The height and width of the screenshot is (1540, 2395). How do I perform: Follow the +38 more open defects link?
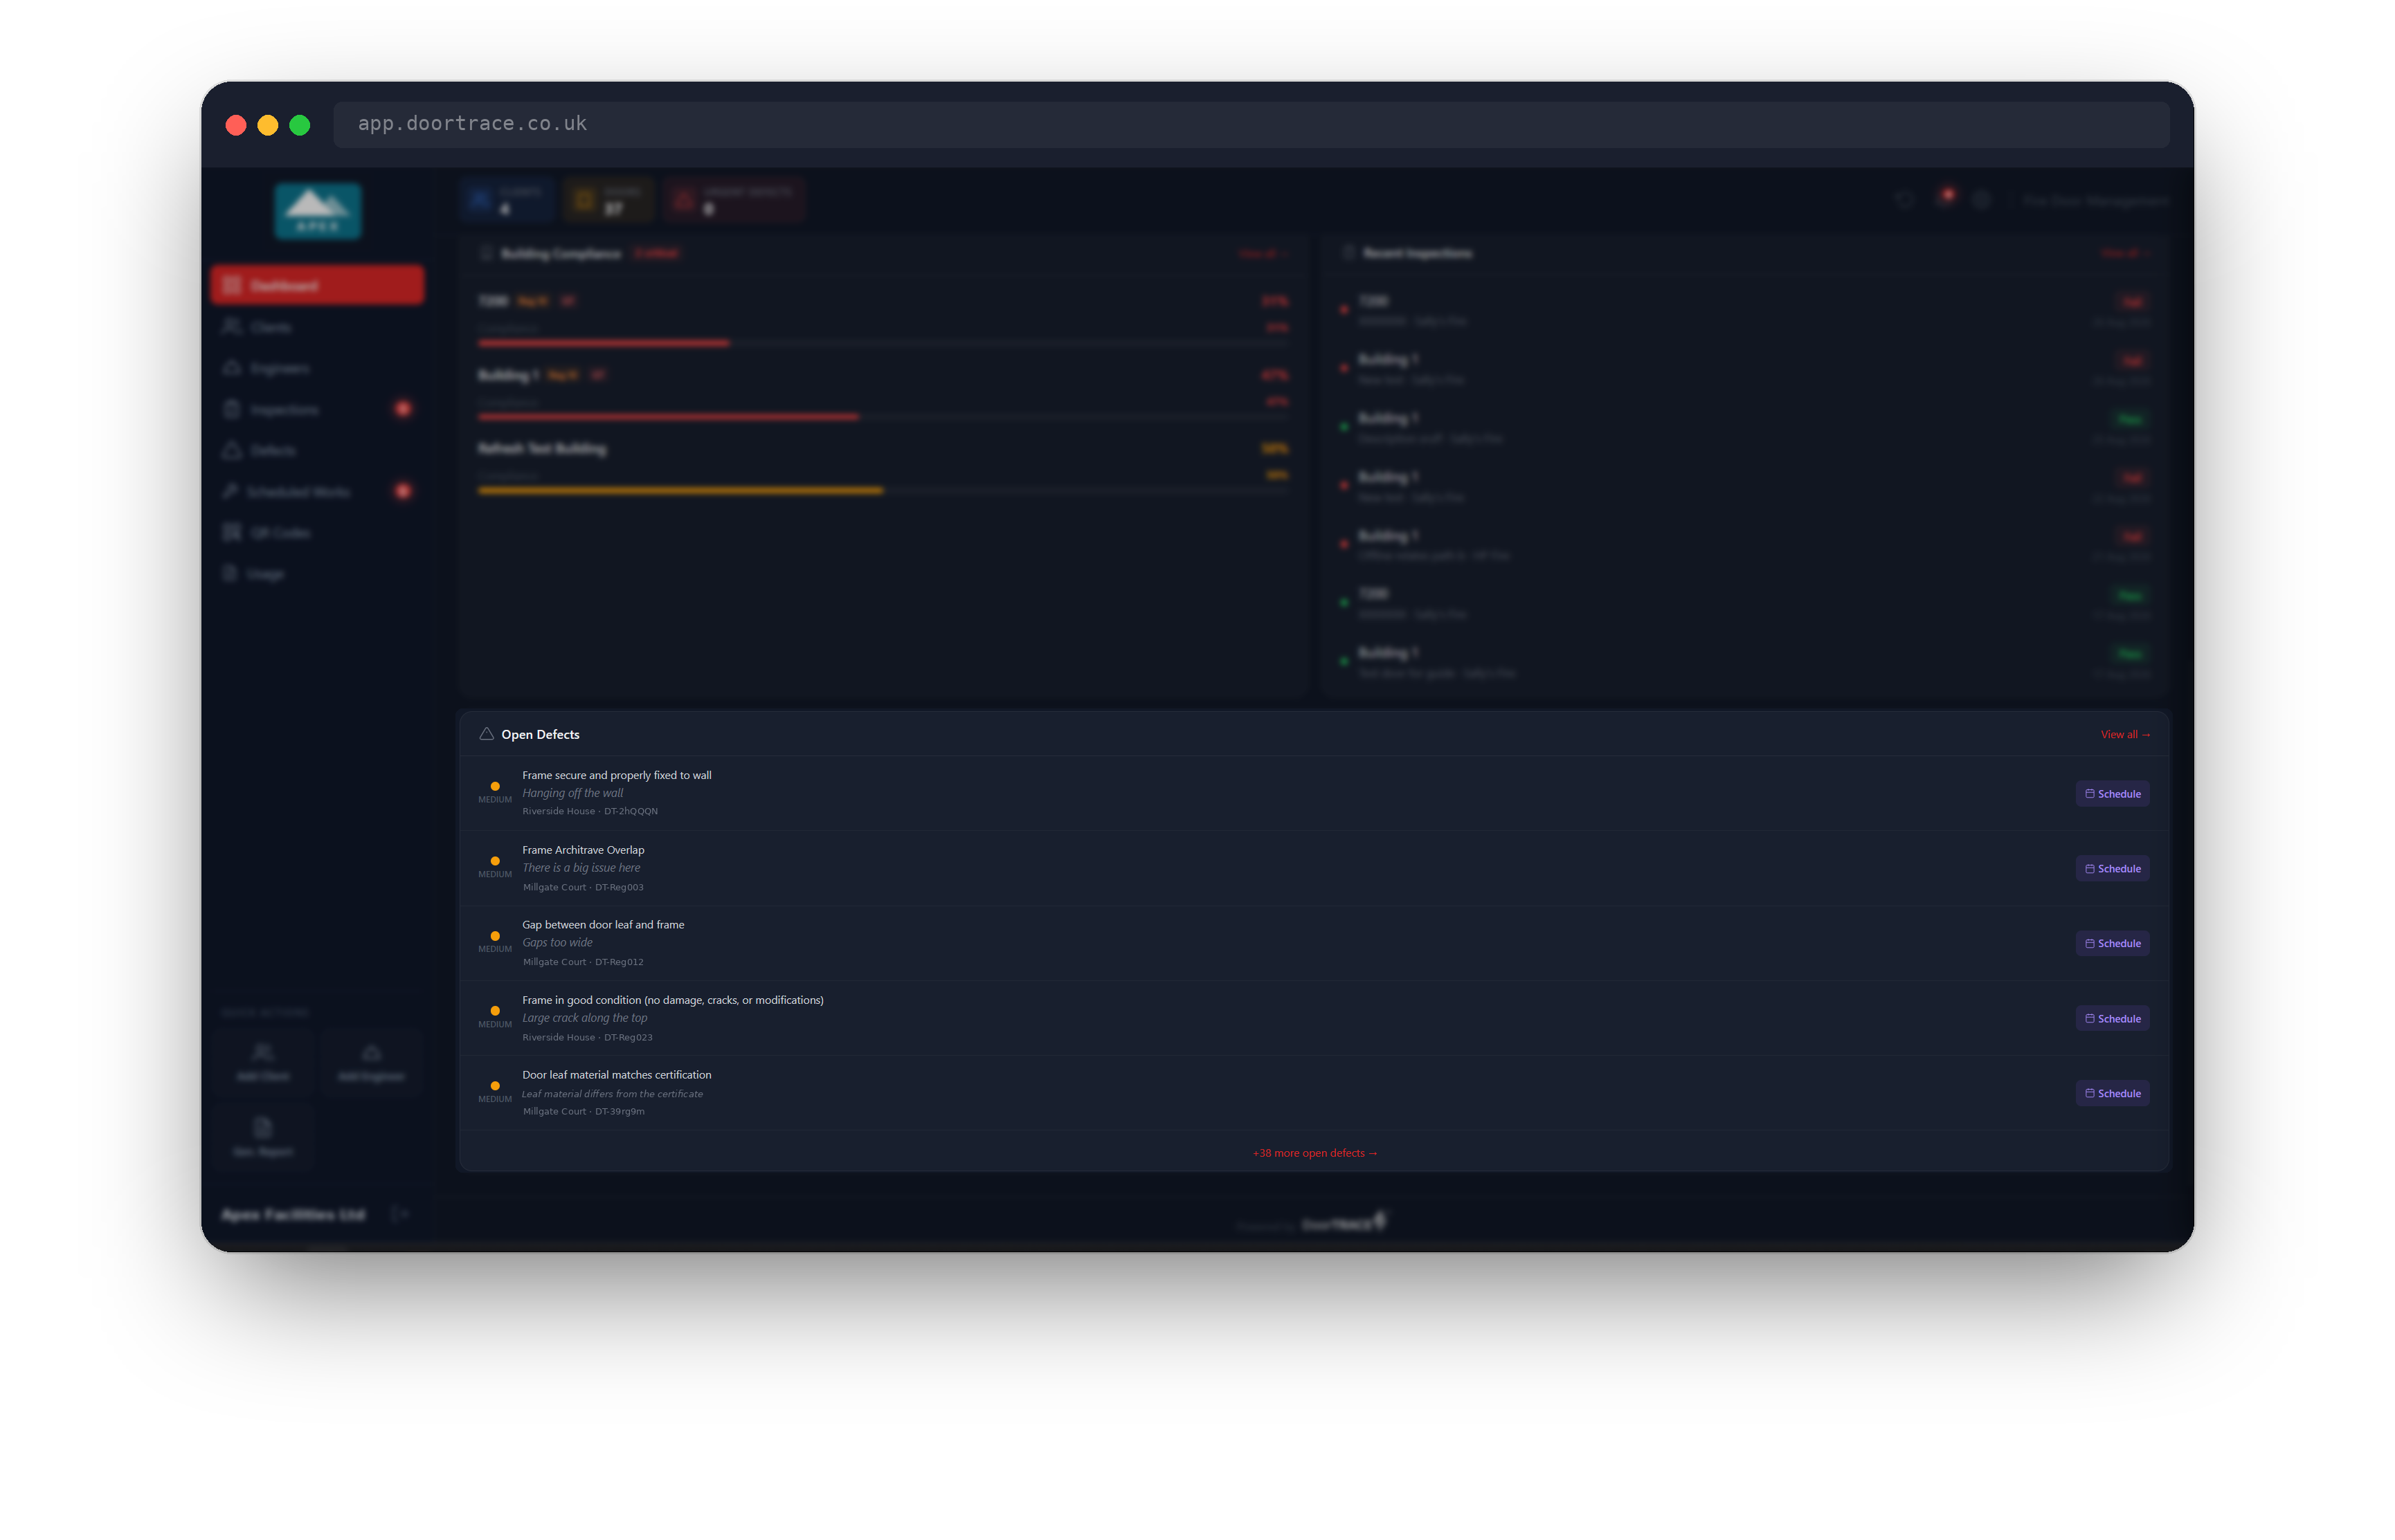[x=1314, y=1153]
